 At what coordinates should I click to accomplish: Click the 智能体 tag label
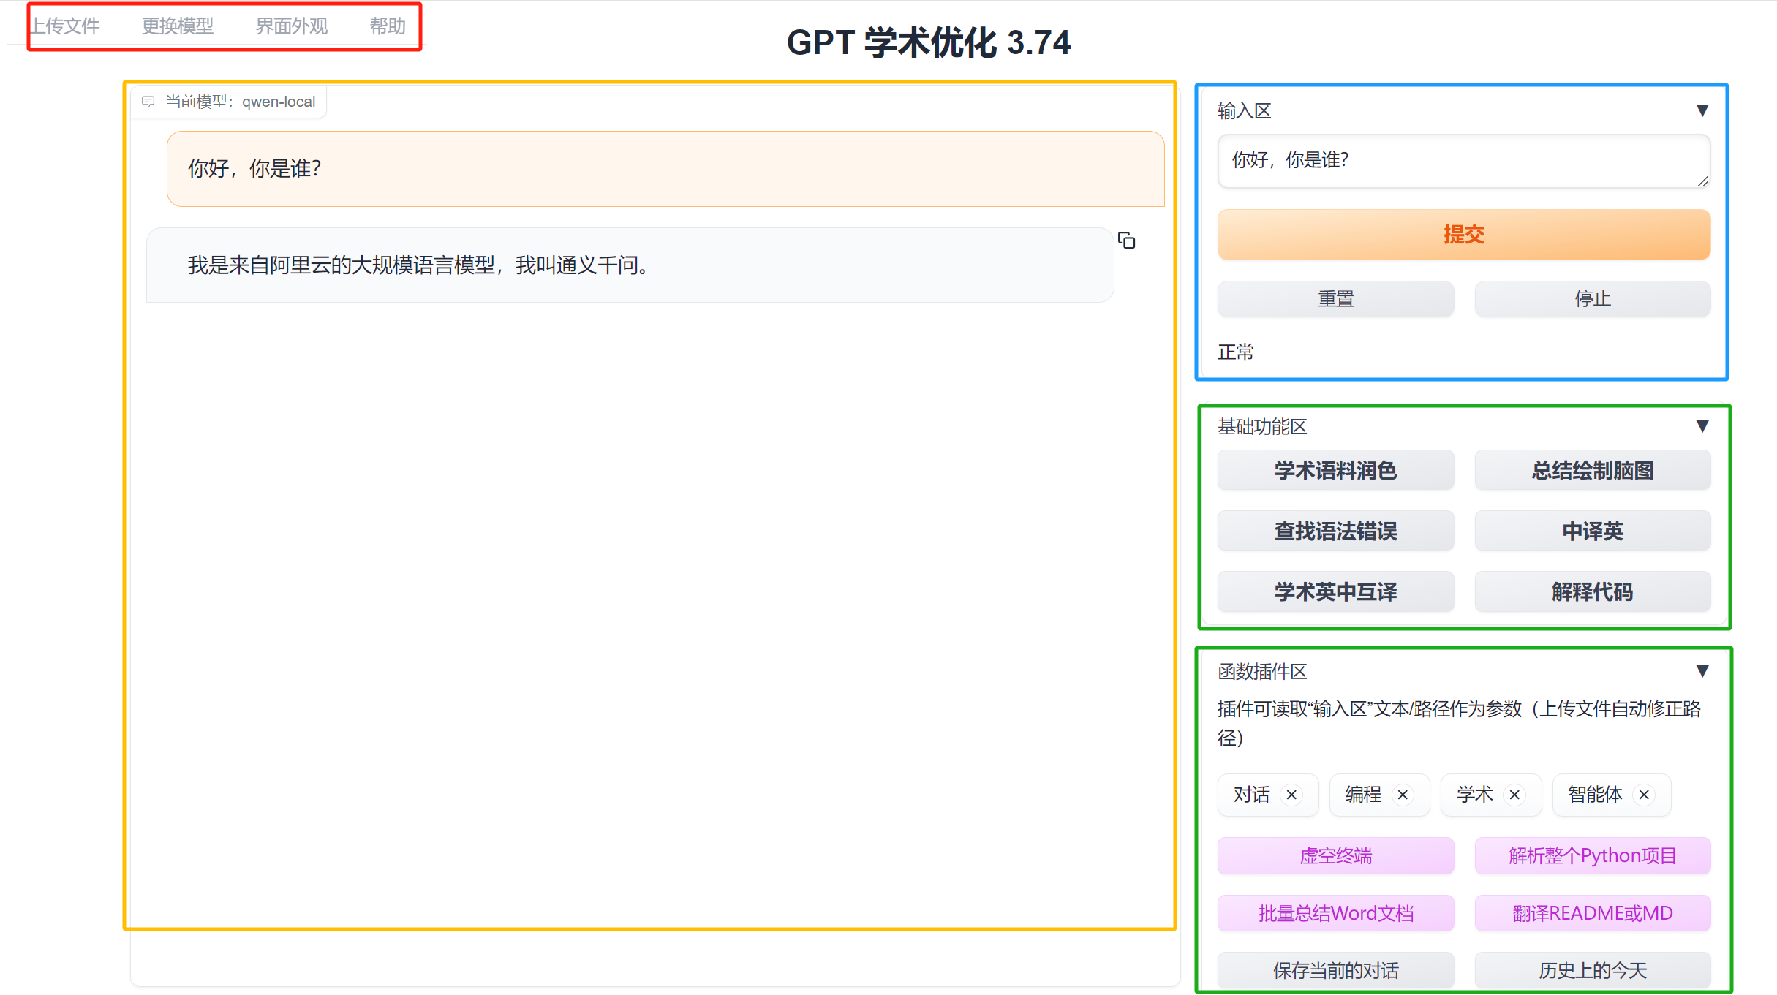[x=1596, y=795]
